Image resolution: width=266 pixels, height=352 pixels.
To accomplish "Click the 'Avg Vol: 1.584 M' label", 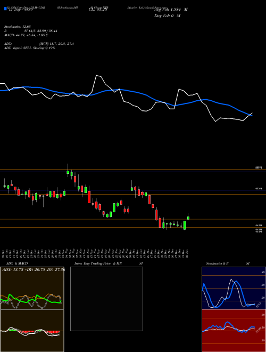I will 171,10.
